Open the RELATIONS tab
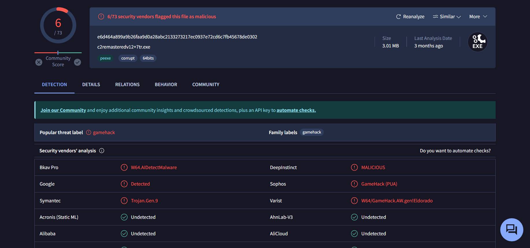 tap(127, 85)
